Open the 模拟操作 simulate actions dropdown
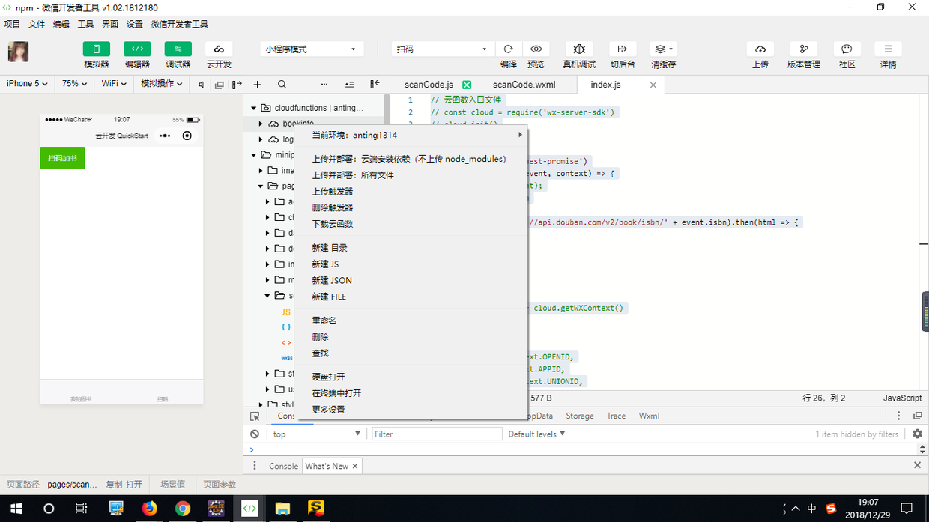 (x=162, y=84)
